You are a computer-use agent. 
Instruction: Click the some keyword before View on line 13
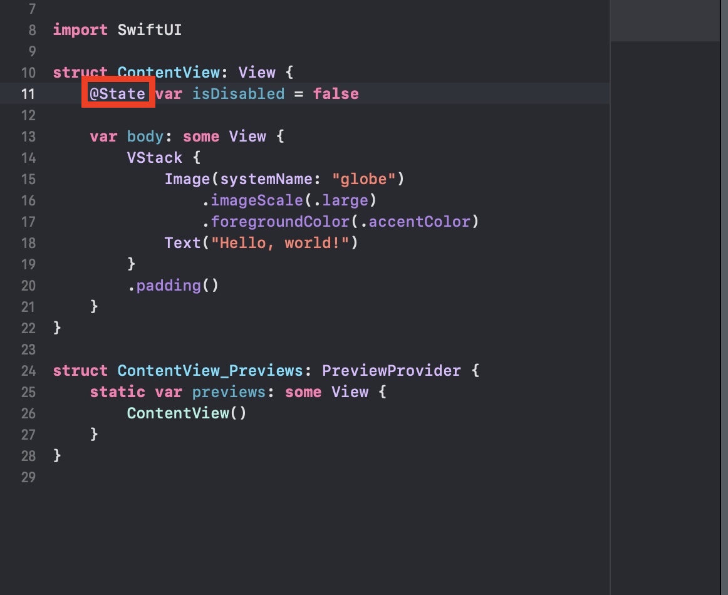201,137
